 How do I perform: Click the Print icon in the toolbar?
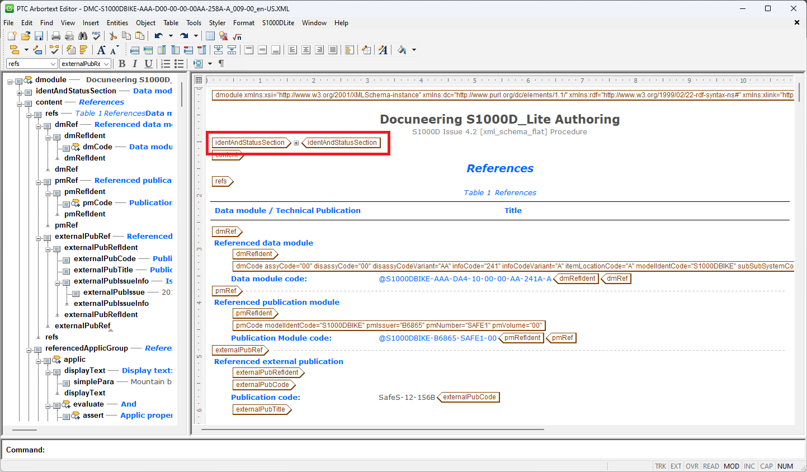pos(56,36)
